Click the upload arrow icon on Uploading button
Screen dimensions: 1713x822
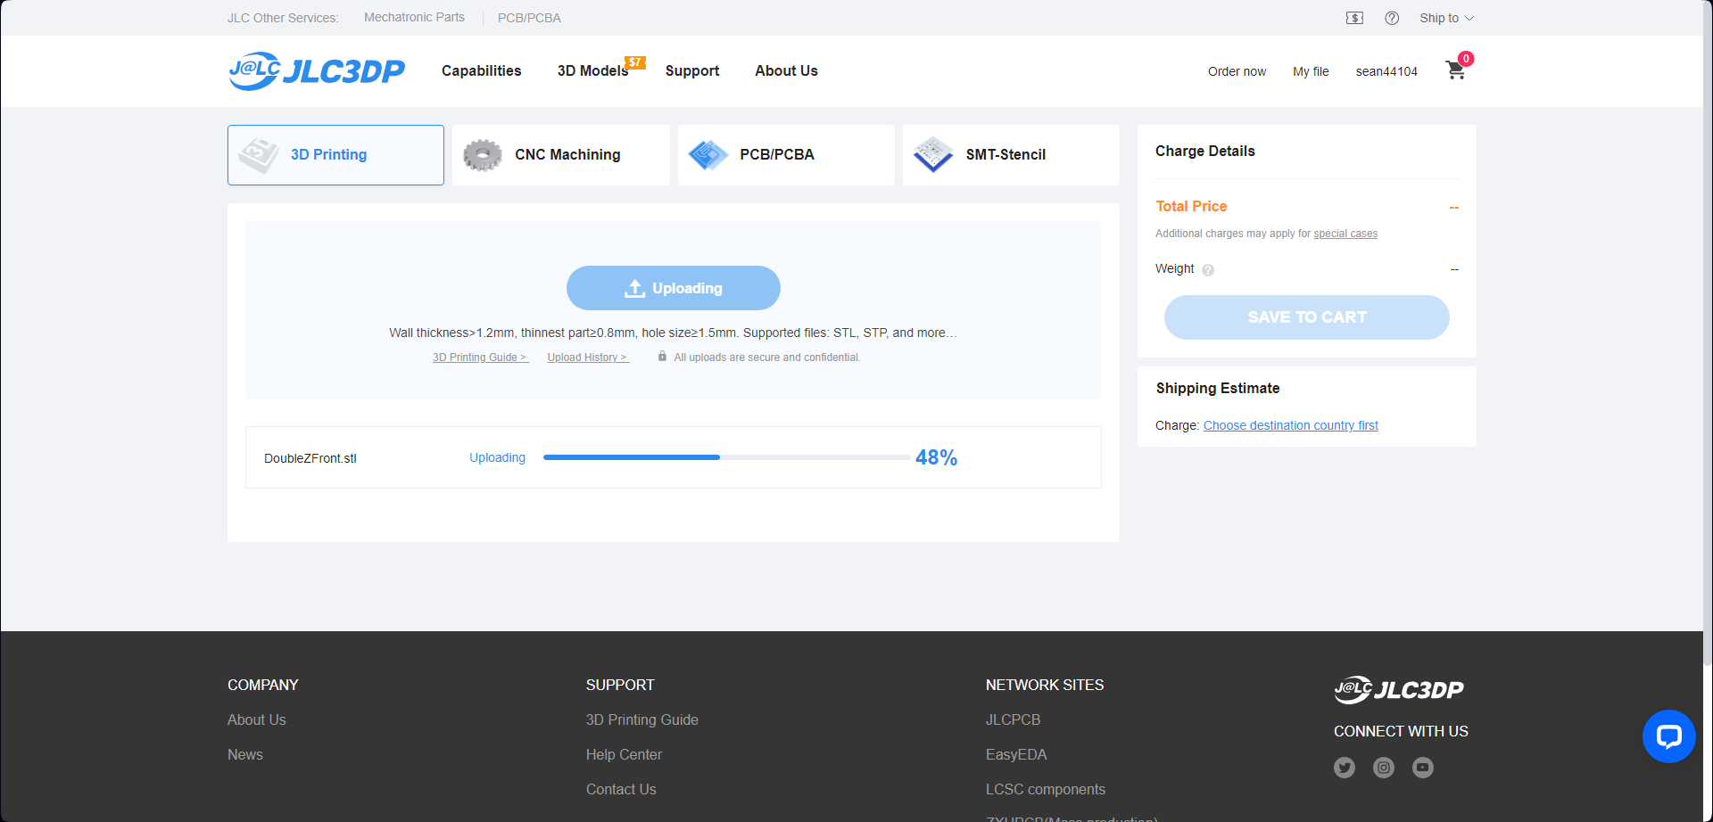[x=634, y=288]
